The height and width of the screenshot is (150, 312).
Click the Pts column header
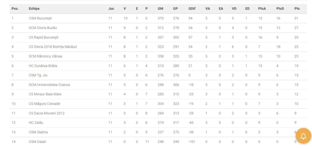click(297, 9)
